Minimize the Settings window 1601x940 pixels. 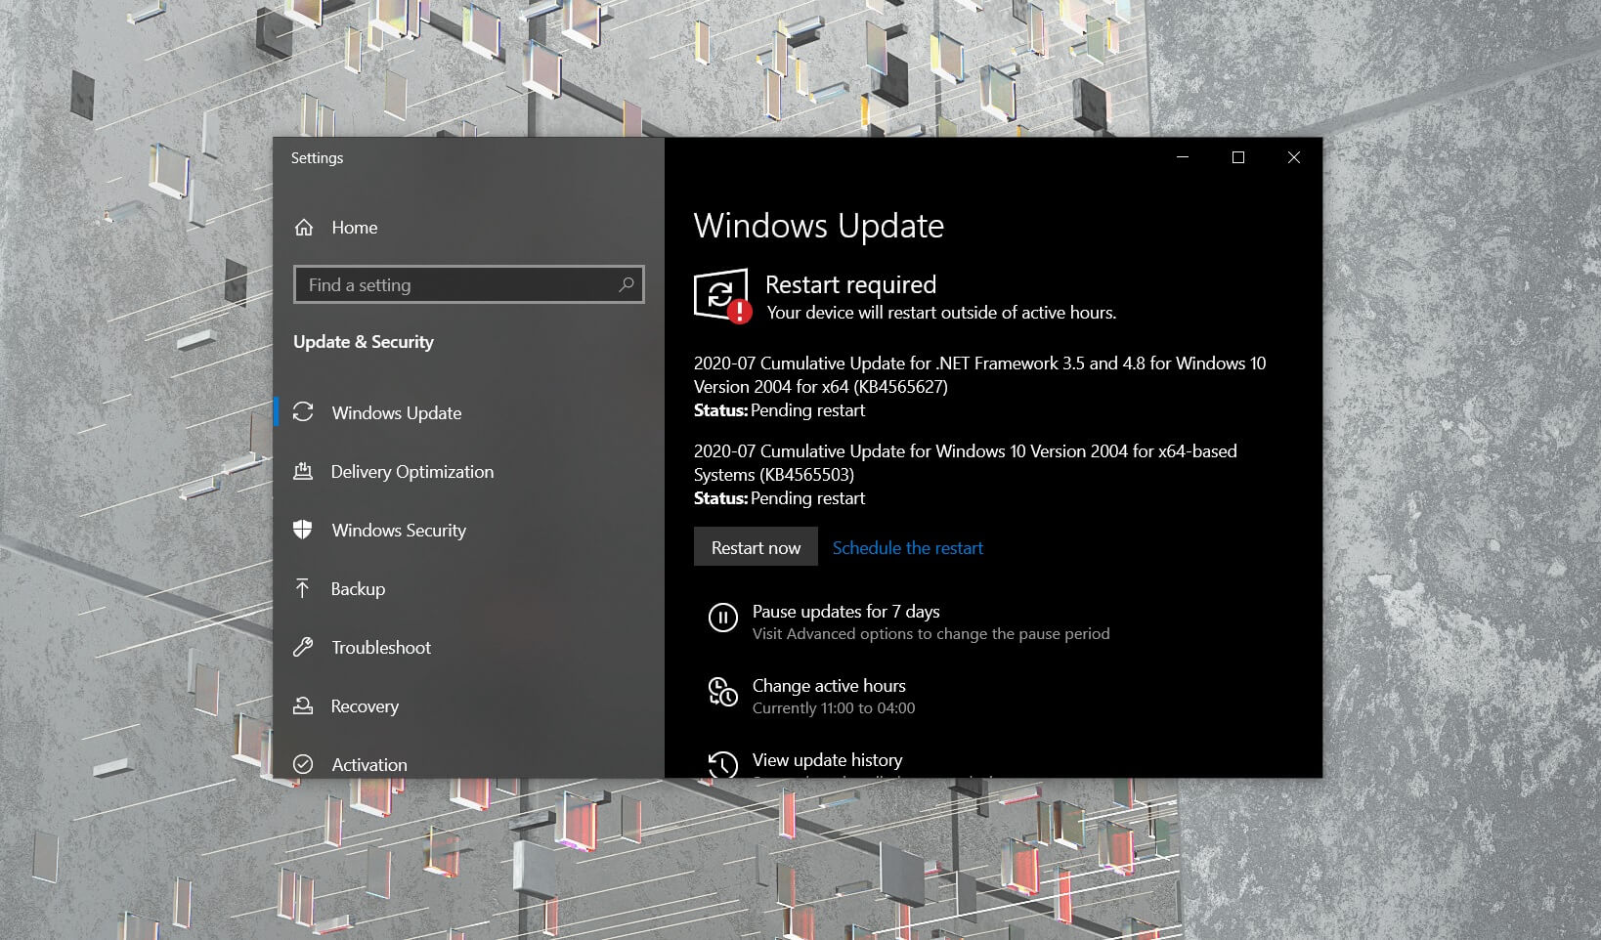(1182, 157)
